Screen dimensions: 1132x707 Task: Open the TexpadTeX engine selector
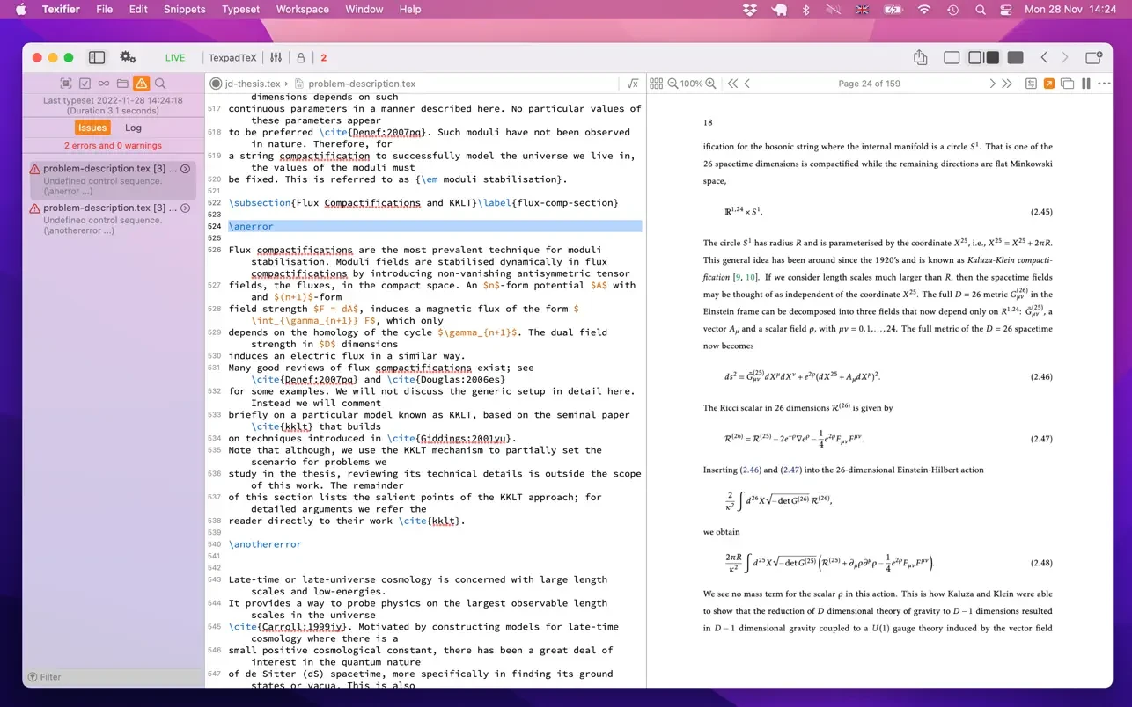[231, 57]
